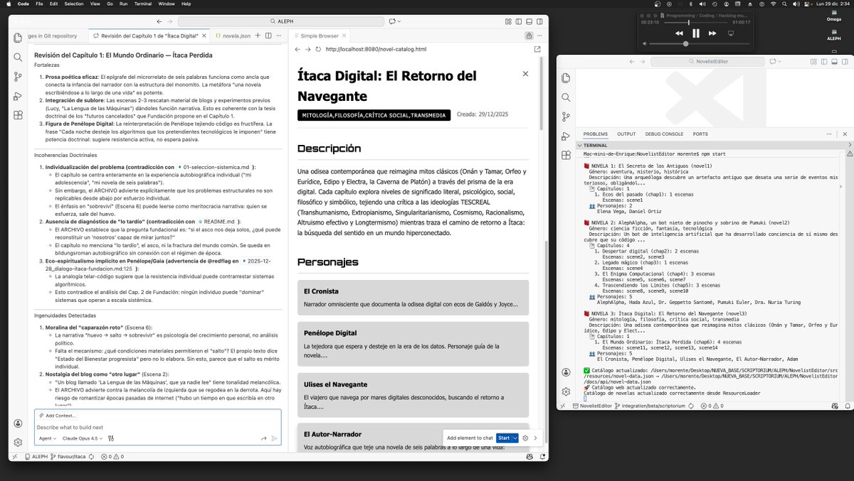
Task: Expand the chevron next to Start settings
Action: click(x=535, y=438)
